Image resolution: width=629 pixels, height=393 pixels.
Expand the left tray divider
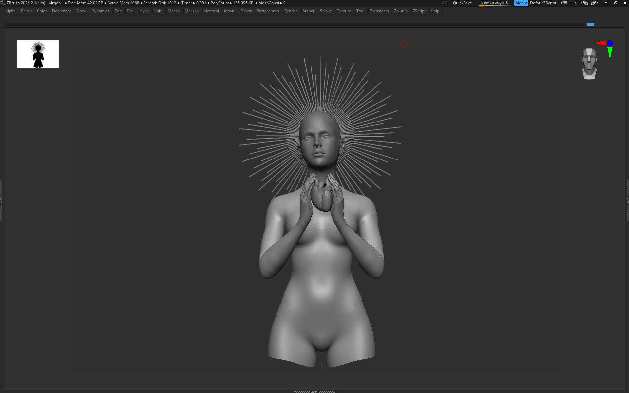[1, 200]
